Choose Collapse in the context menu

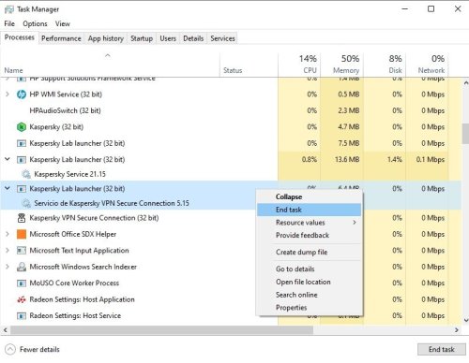[x=309, y=196]
